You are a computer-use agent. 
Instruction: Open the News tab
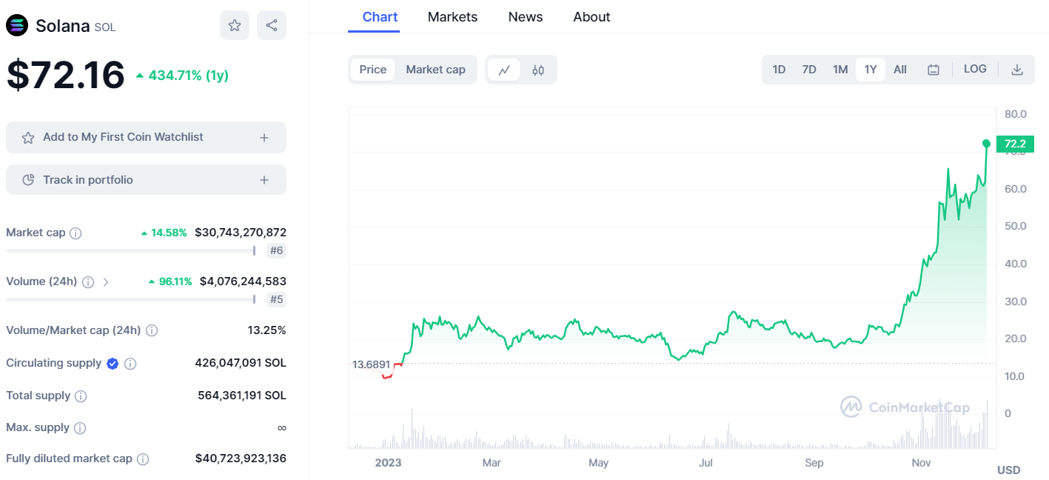pyautogui.click(x=526, y=17)
